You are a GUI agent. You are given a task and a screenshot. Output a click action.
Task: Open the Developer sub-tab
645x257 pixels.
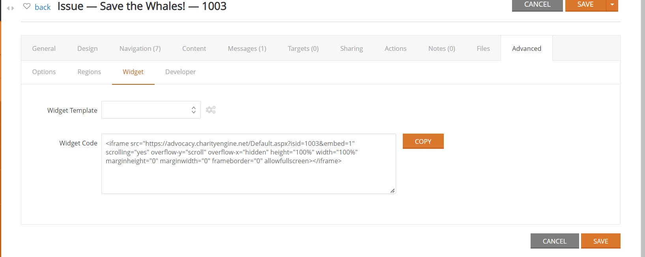[x=181, y=72]
